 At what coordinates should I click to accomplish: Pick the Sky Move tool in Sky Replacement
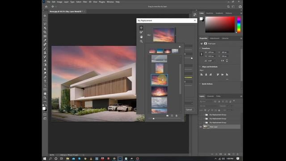point(141,28)
